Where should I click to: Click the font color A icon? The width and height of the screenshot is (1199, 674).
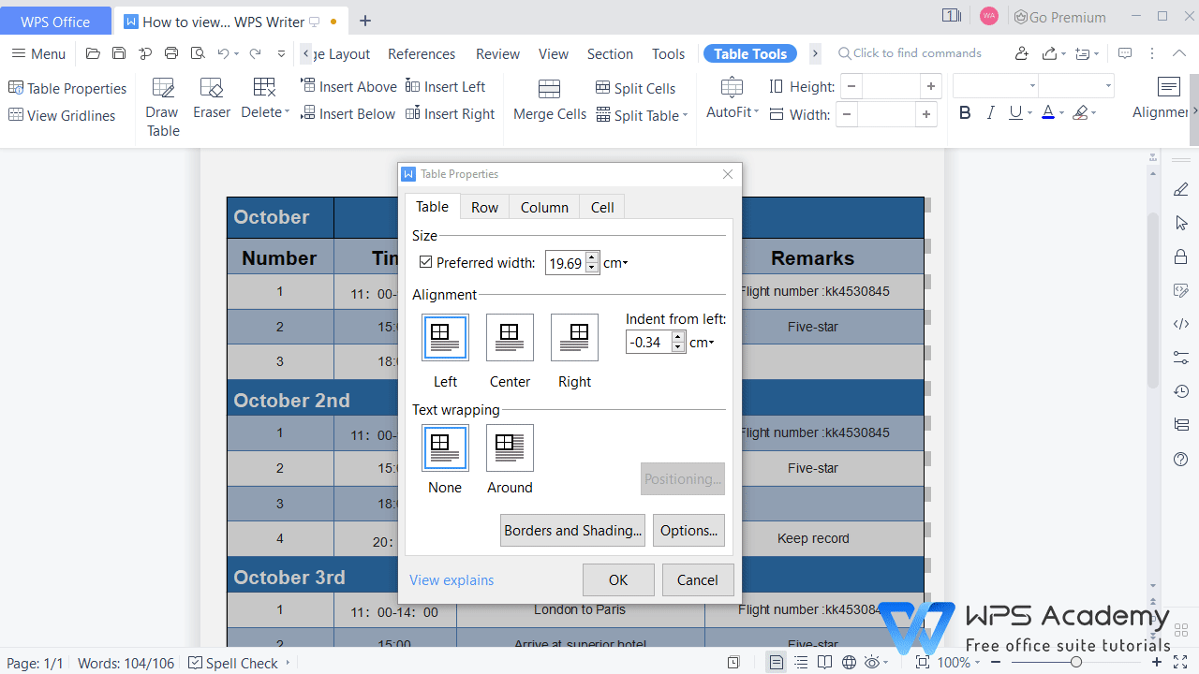1047,113
